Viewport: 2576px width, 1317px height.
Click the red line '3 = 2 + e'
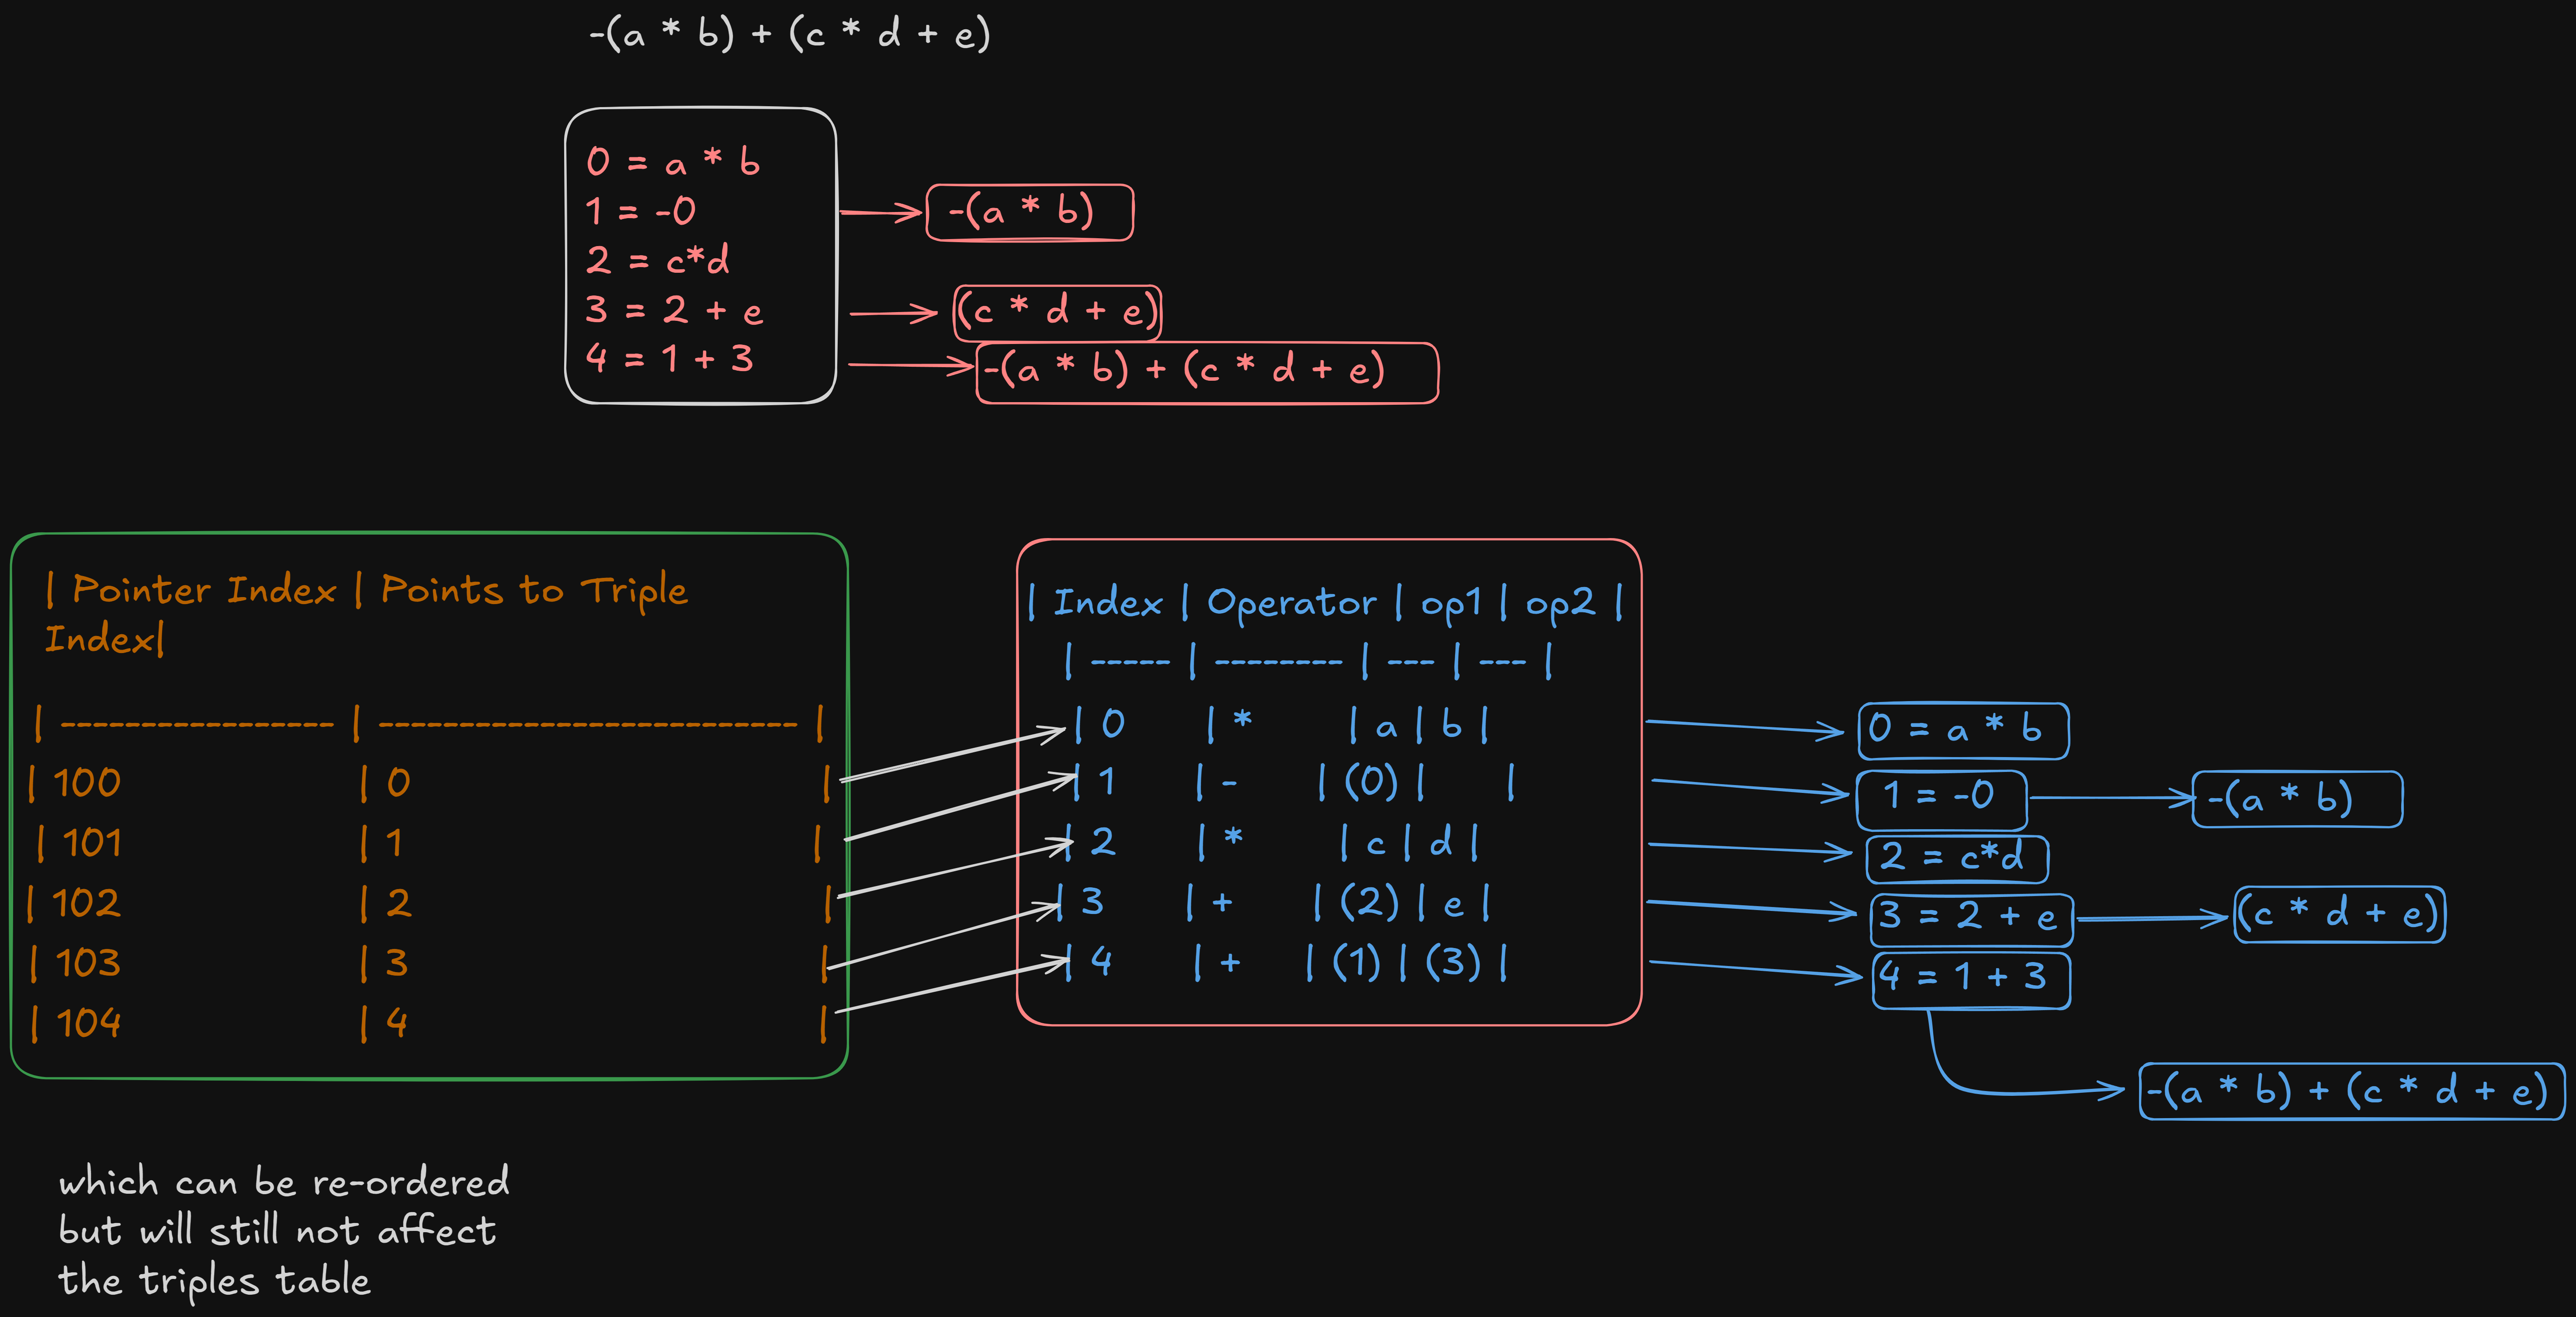(674, 310)
